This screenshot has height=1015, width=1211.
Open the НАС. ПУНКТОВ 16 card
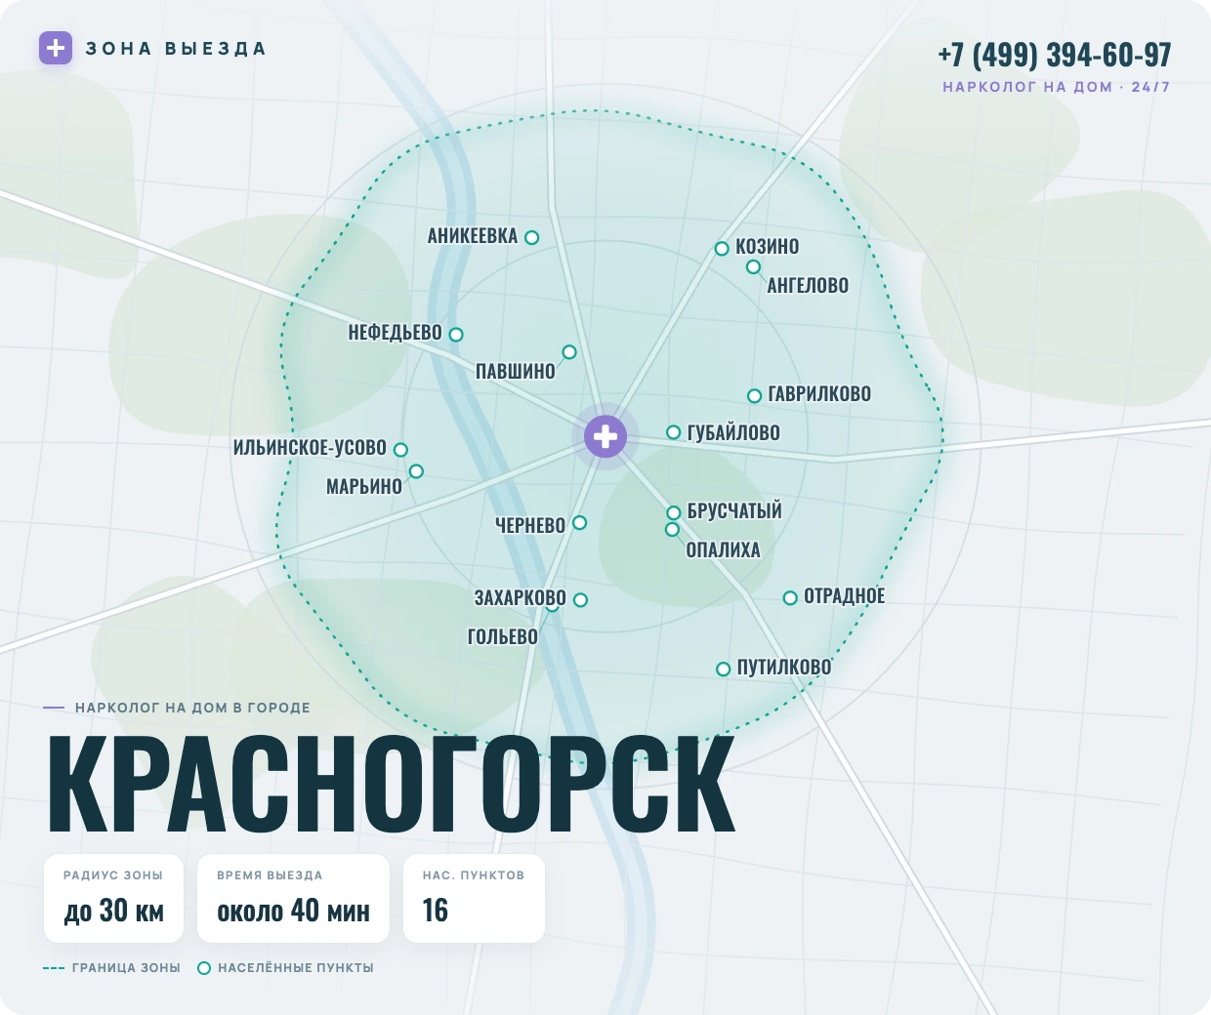click(x=474, y=899)
